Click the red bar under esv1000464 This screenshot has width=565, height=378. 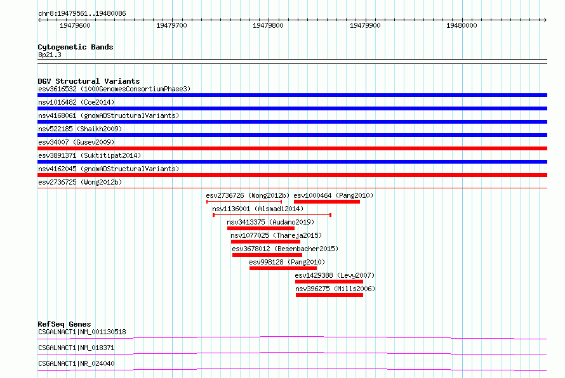pyautogui.click(x=327, y=202)
